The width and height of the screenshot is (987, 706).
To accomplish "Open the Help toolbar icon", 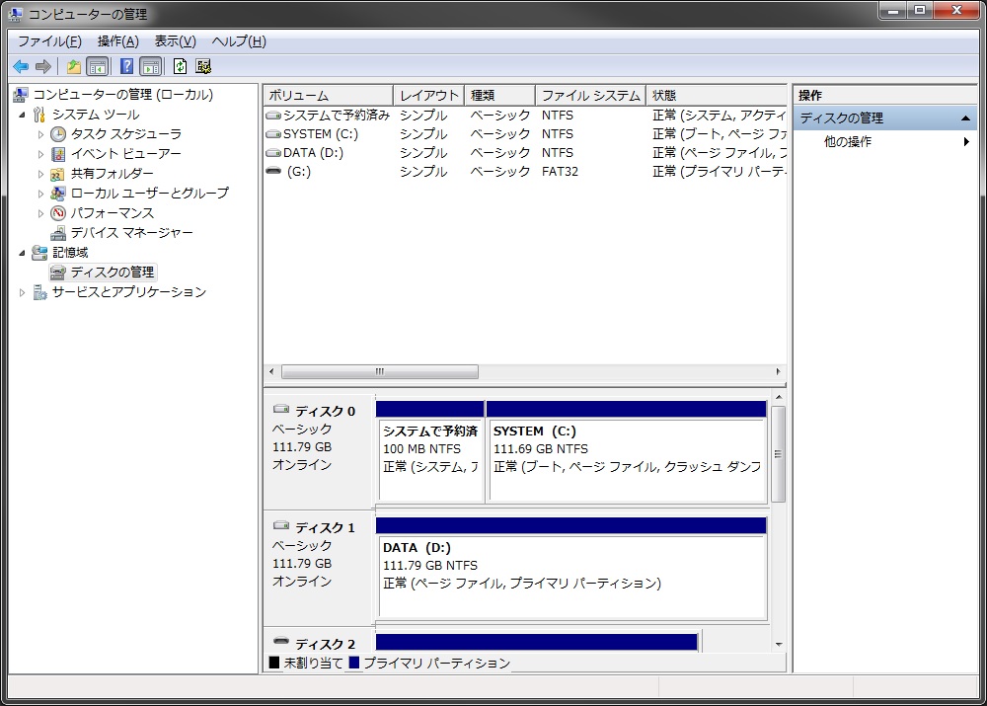I will click(x=126, y=66).
